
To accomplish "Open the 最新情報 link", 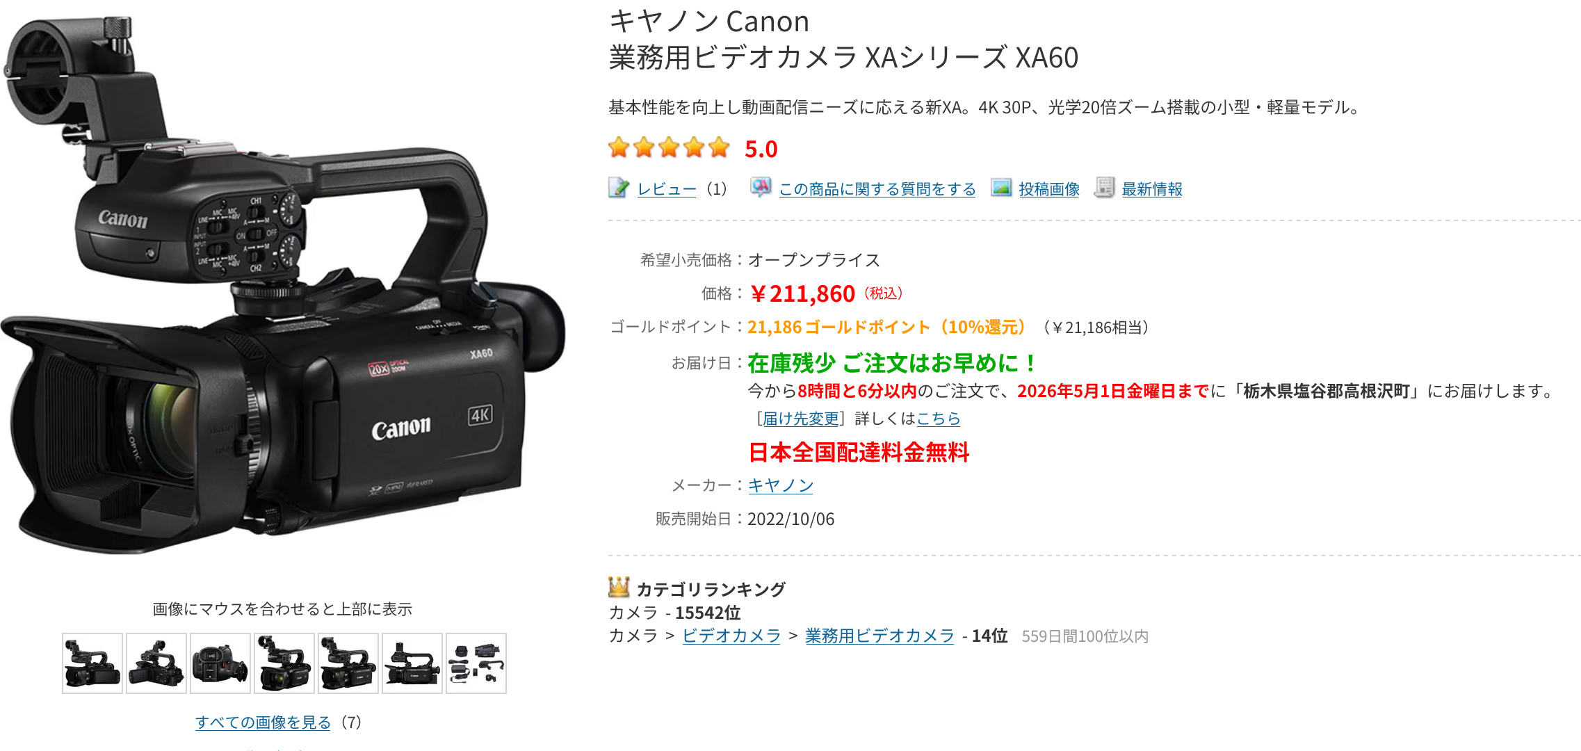I will (x=1152, y=189).
